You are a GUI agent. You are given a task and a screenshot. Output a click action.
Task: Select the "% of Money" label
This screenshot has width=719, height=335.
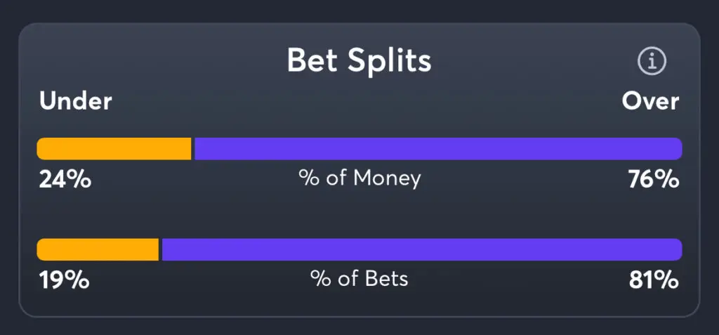point(359,178)
